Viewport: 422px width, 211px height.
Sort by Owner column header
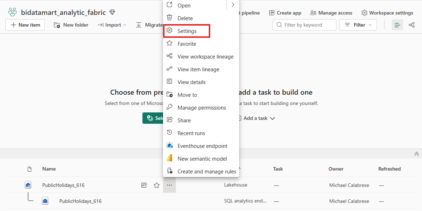(x=336, y=169)
